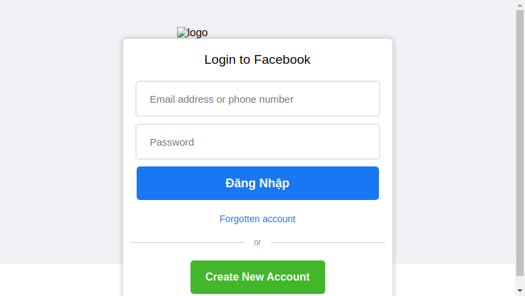Click the scrollbar up arrow
This screenshot has height=296, width=525.
[x=520, y=5]
